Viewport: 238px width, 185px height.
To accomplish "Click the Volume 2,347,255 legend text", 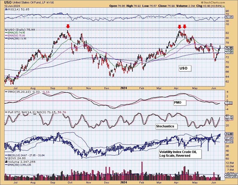I will [20, 162].
